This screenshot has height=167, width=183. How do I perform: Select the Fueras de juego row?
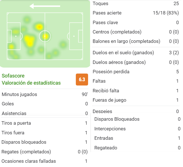(136, 100)
